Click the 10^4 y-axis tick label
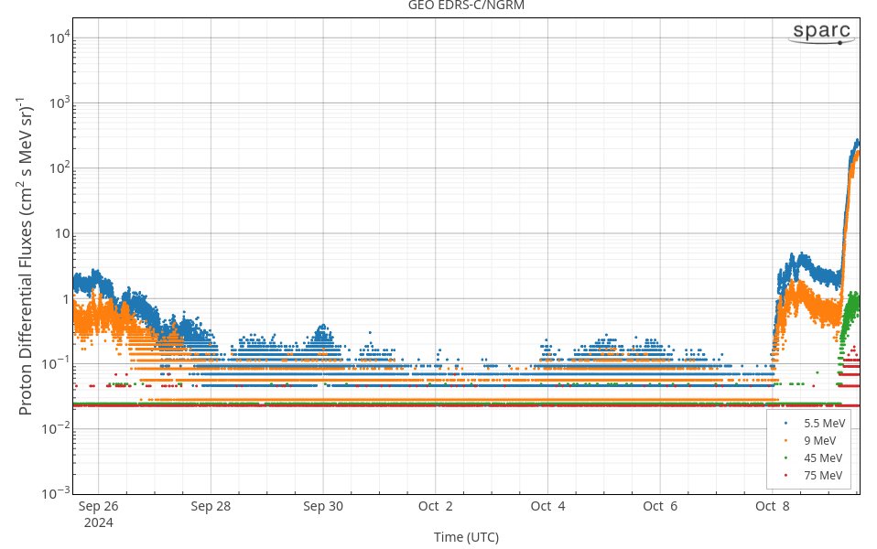The image size is (877, 549). (x=60, y=38)
